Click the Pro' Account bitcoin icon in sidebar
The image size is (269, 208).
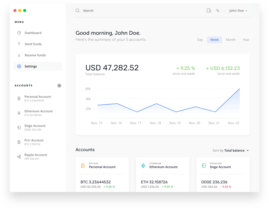point(19,142)
